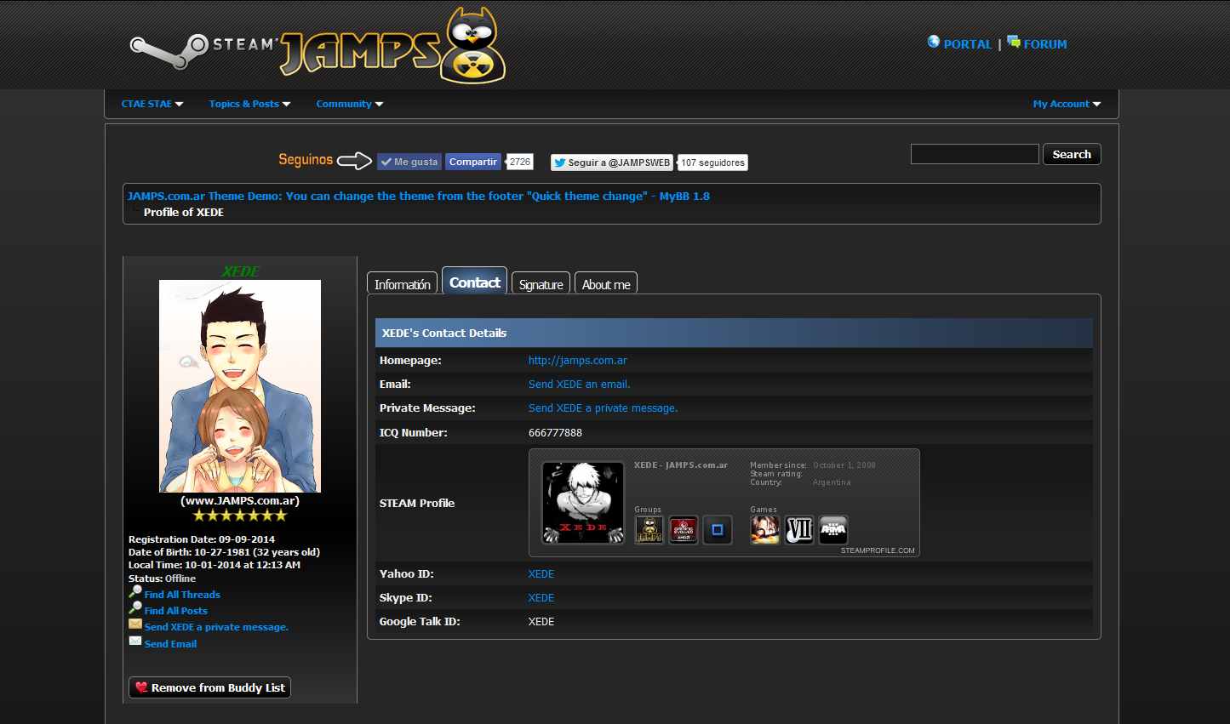Click Remove from Buddy List button
The width and height of the screenshot is (1230, 724).
(x=209, y=687)
